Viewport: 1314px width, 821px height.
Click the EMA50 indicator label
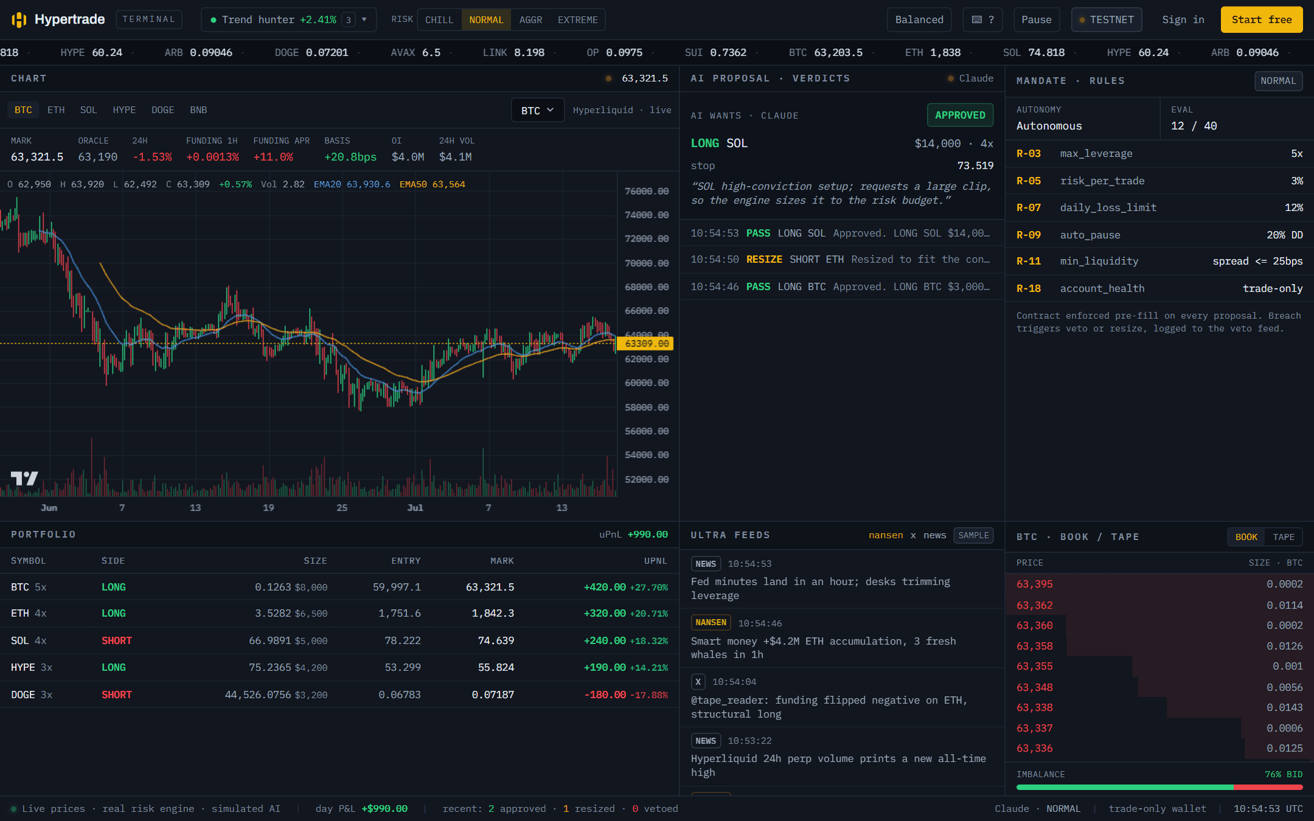433,184
